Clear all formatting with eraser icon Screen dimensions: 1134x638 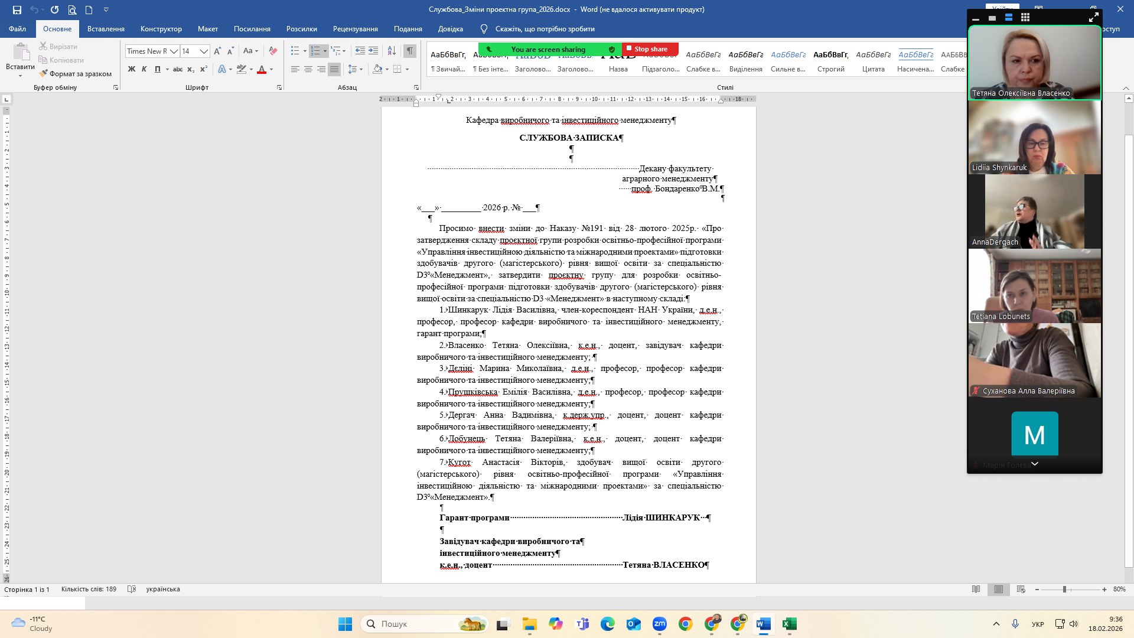tap(273, 51)
